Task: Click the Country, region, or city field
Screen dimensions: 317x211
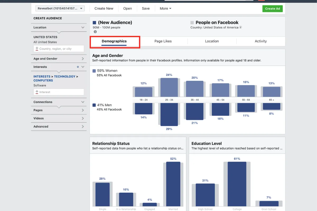Action: (59, 49)
